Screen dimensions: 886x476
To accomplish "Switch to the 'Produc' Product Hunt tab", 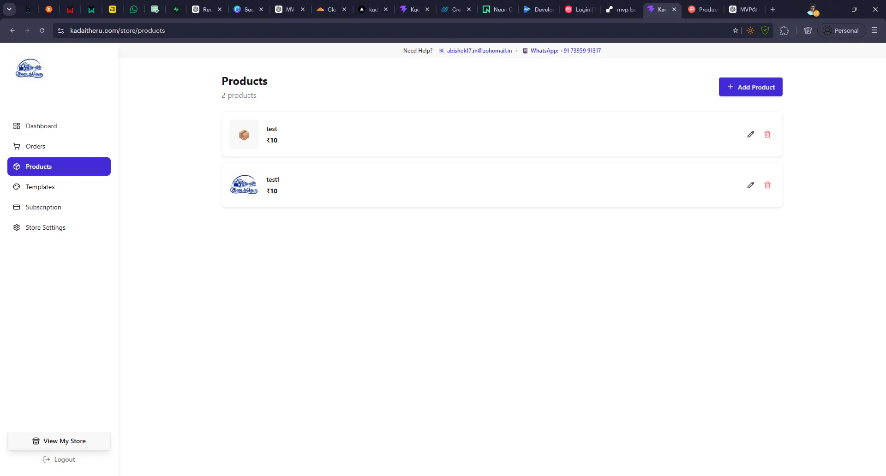I will pos(703,9).
